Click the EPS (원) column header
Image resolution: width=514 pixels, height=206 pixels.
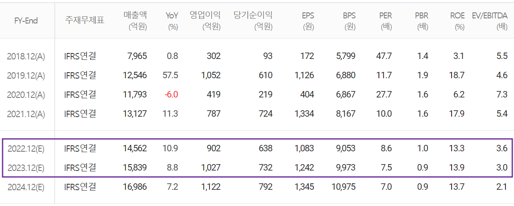[x=308, y=21]
